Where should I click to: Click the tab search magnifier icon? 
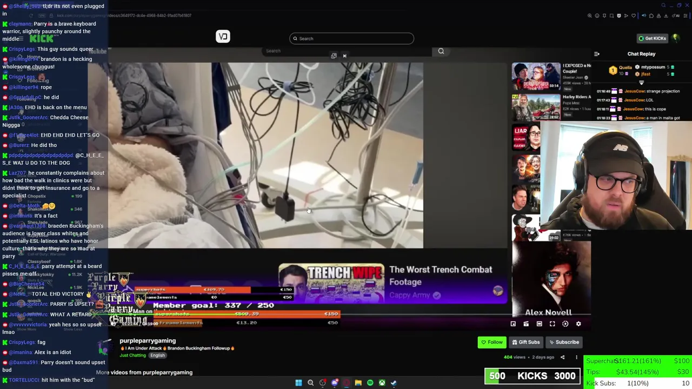coord(663,5)
